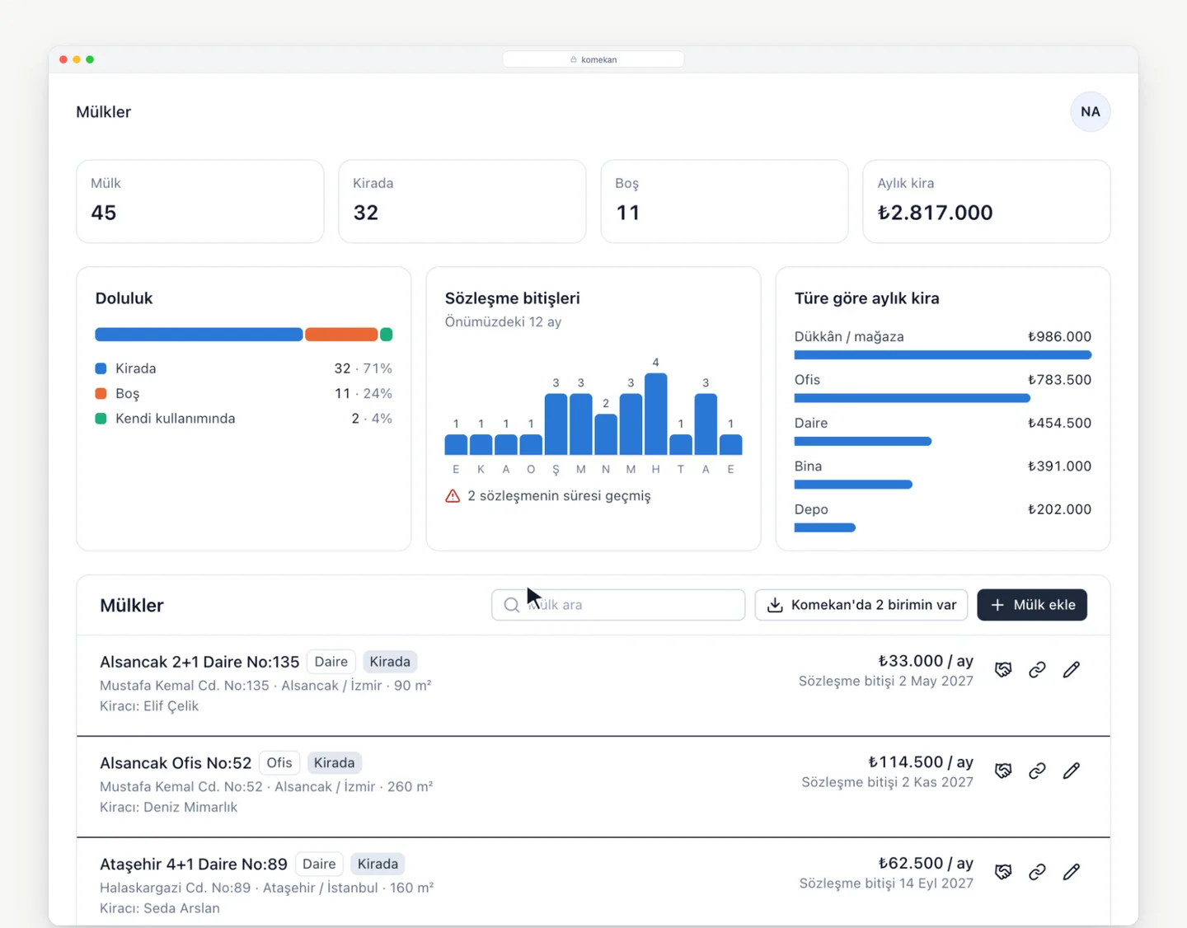
Task: Select the Ataşehir 4+1 Daire No:89 title
Action: (x=194, y=865)
